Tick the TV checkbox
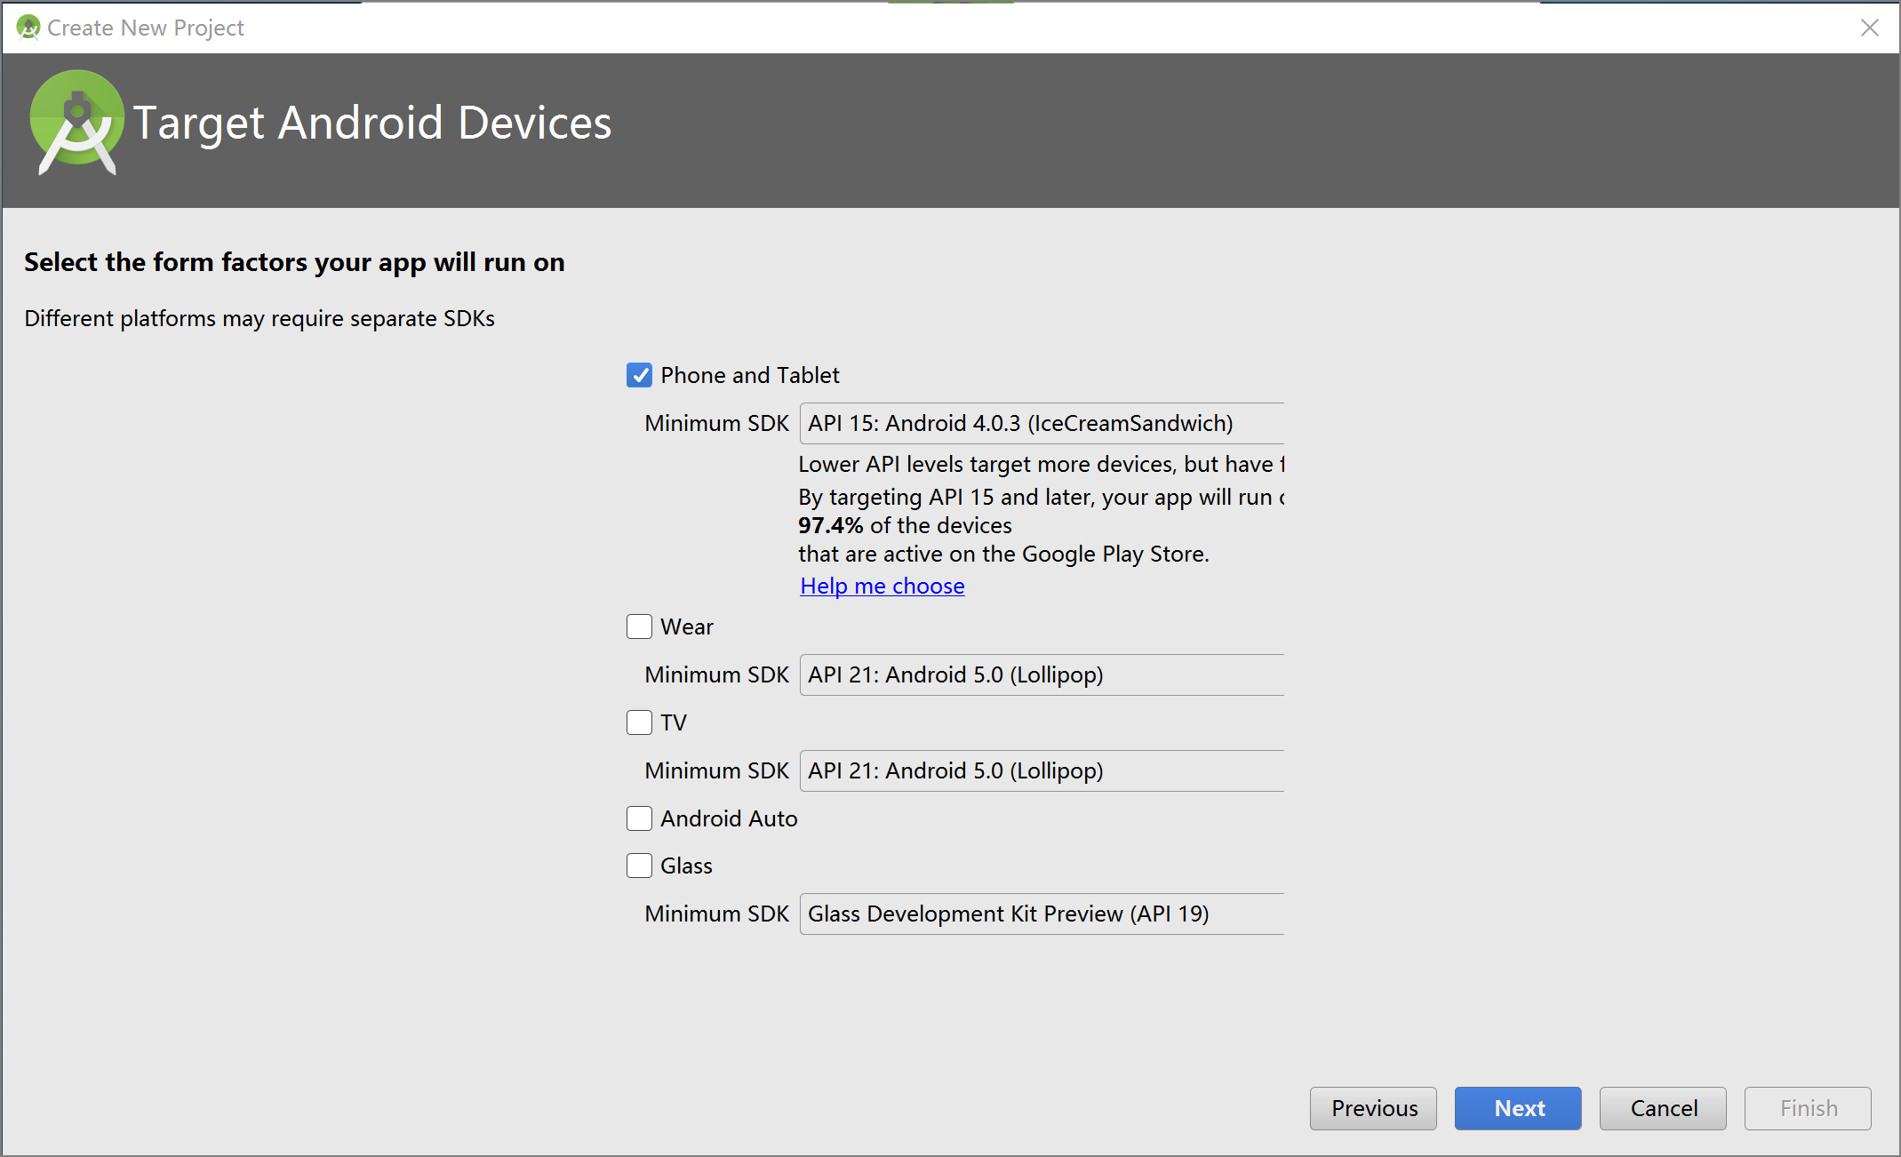 (x=639, y=722)
